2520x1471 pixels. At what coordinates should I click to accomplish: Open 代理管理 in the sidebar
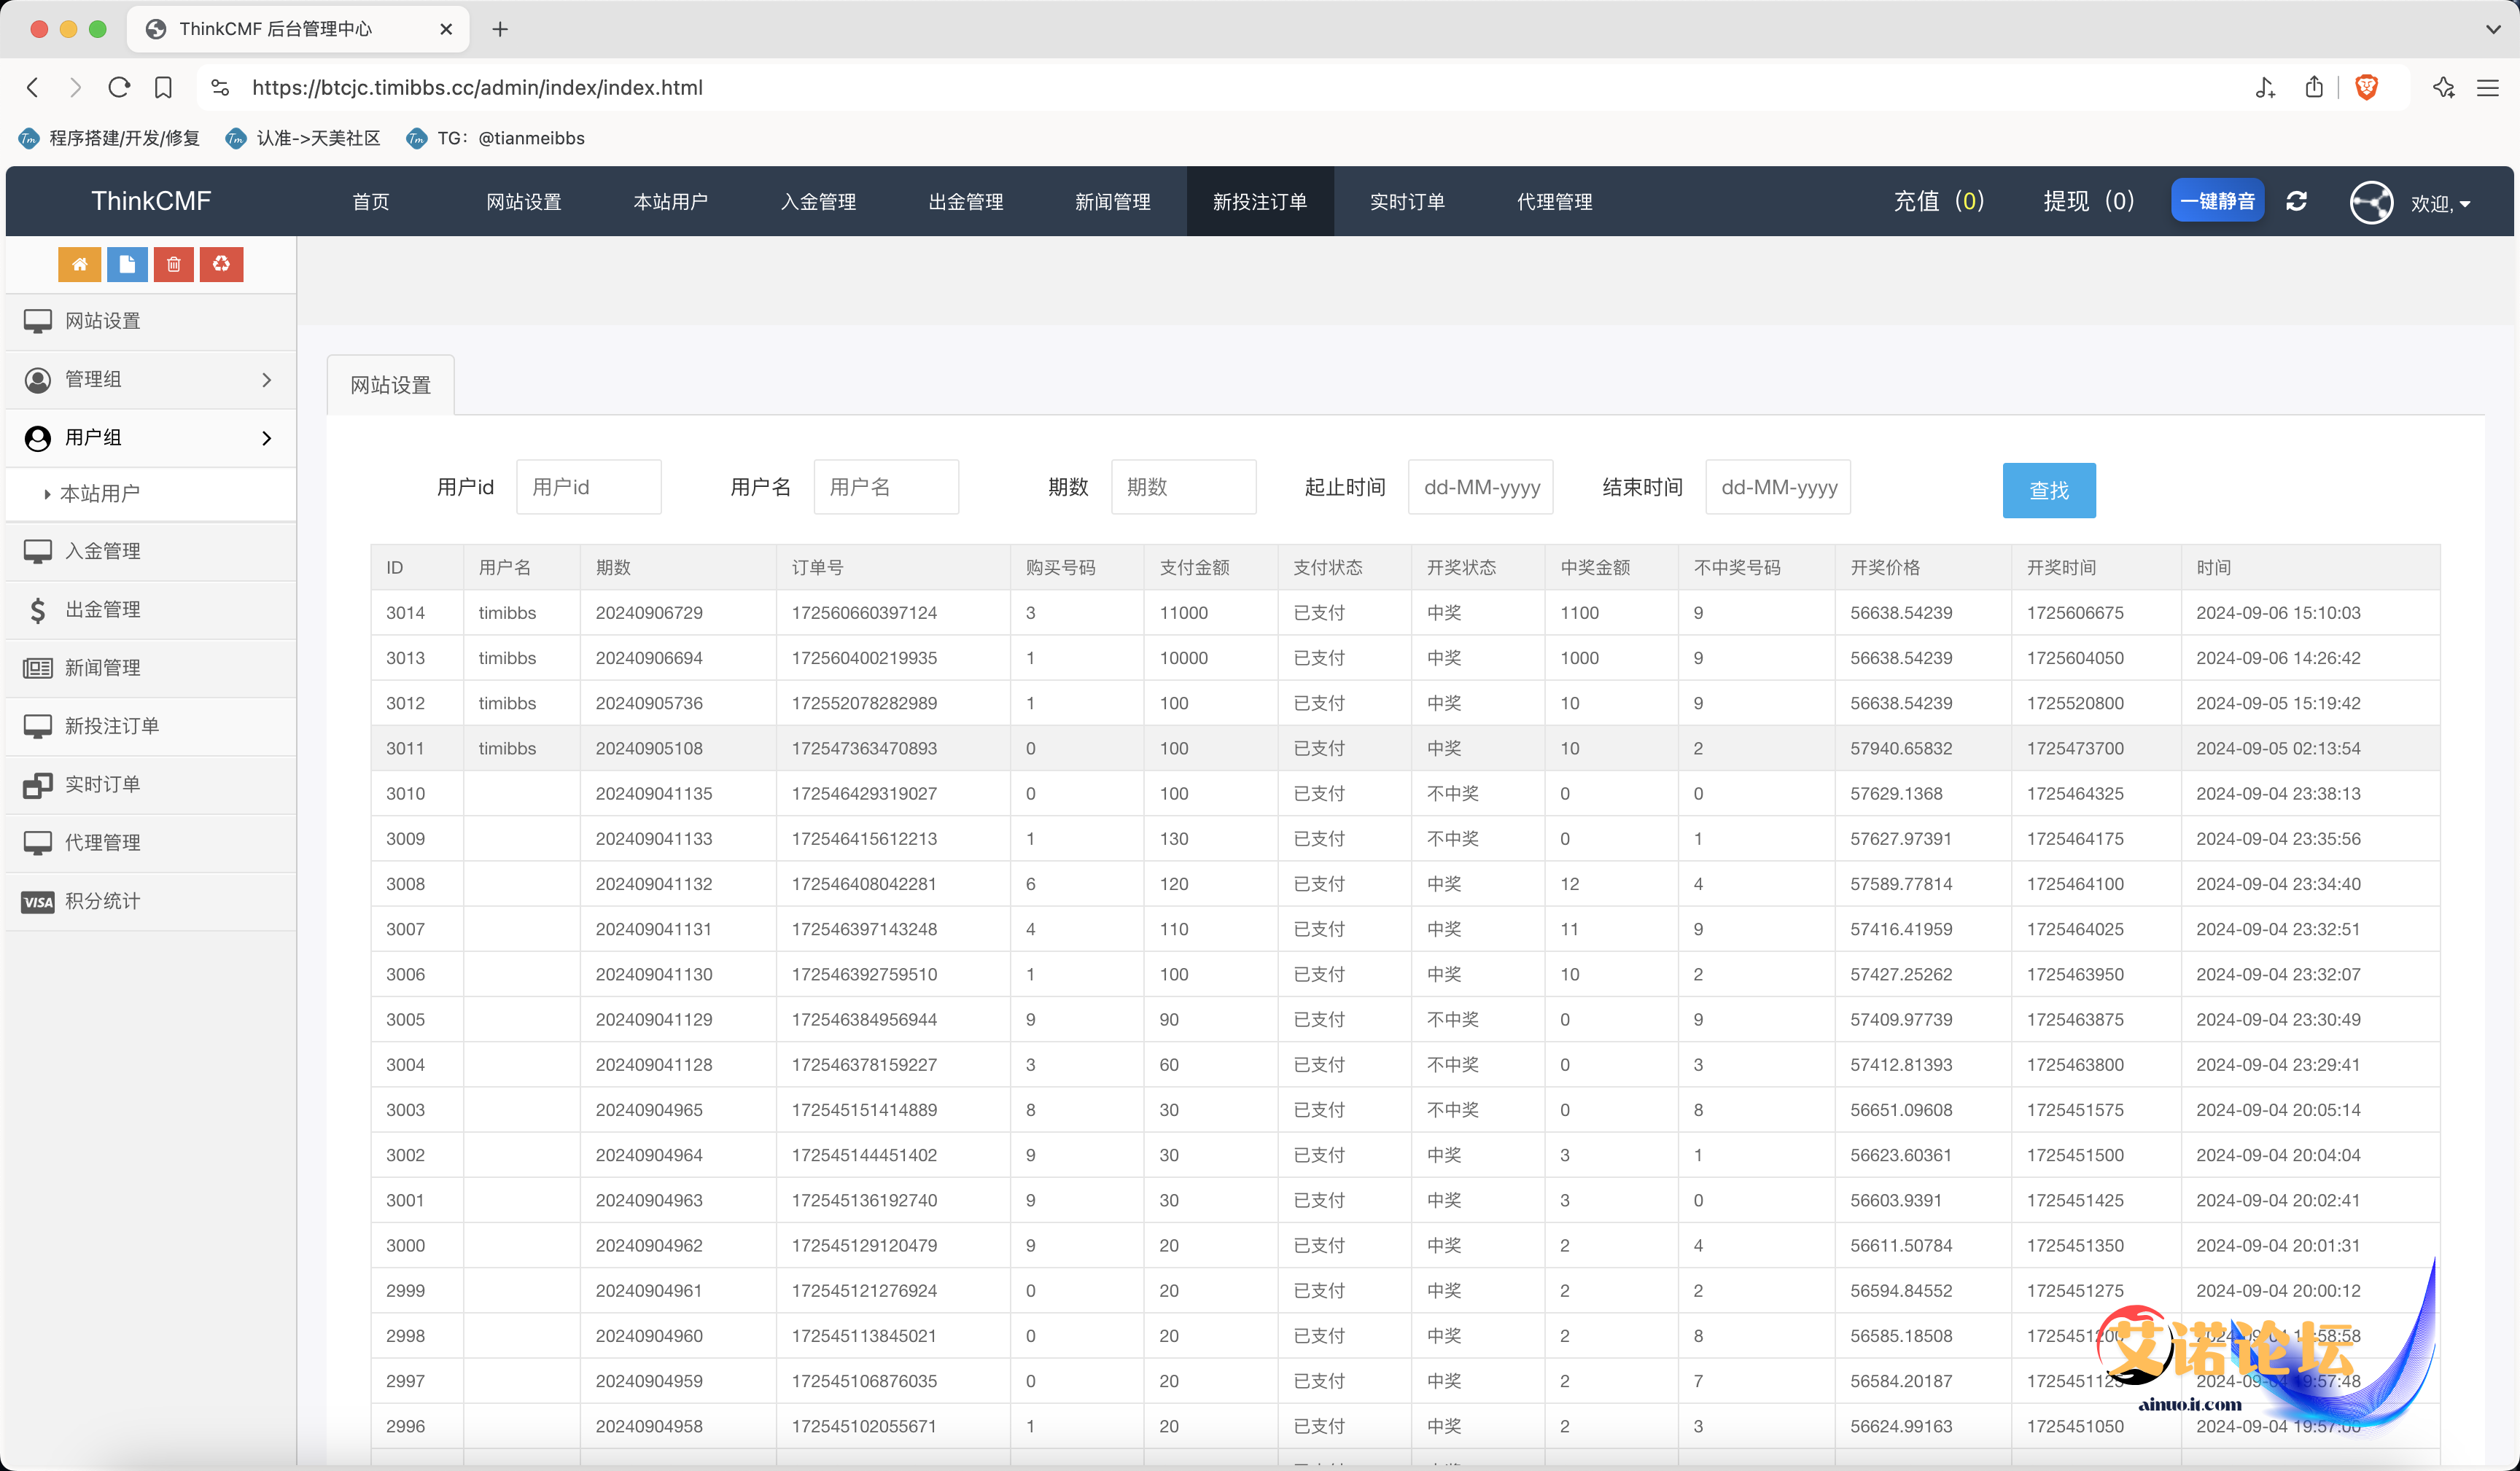[x=151, y=842]
